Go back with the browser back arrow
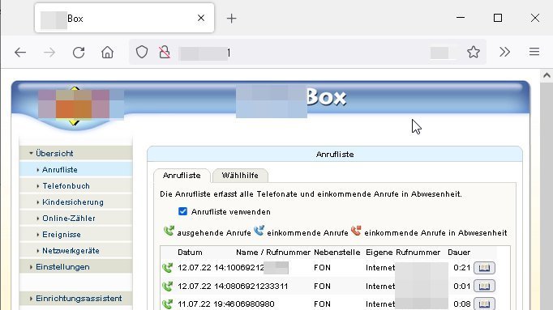 pos(20,53)
